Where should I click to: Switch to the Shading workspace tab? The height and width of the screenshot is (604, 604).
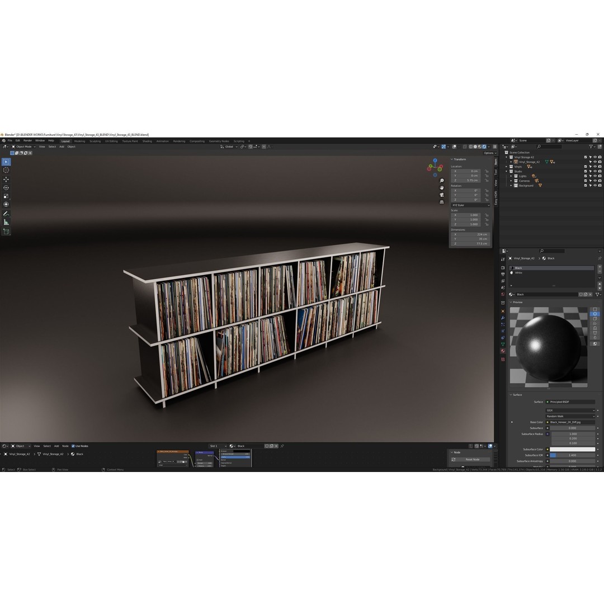147,141
